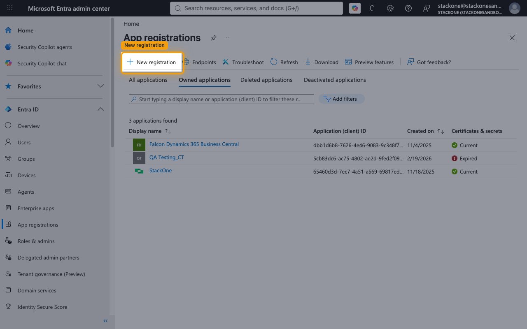Collapse the sidebar with double chevron
Screen dimensions: 527x329
[105, 321]
